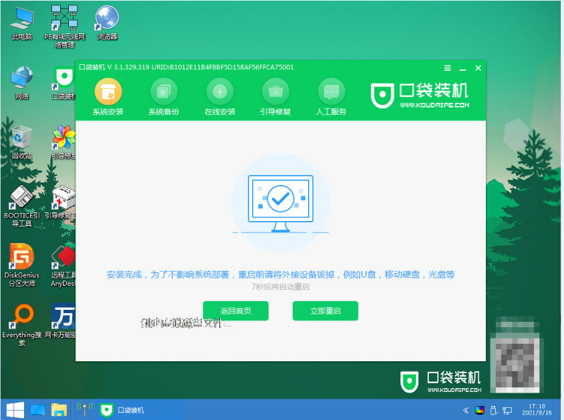Click the wireless network icon on the taskbar
Viewport: 564px width, 420px height.
84,409
